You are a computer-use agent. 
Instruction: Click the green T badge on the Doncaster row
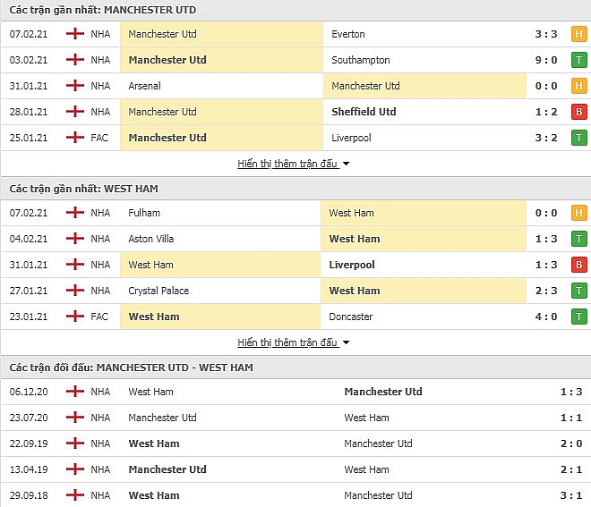(x=579, y=317)
